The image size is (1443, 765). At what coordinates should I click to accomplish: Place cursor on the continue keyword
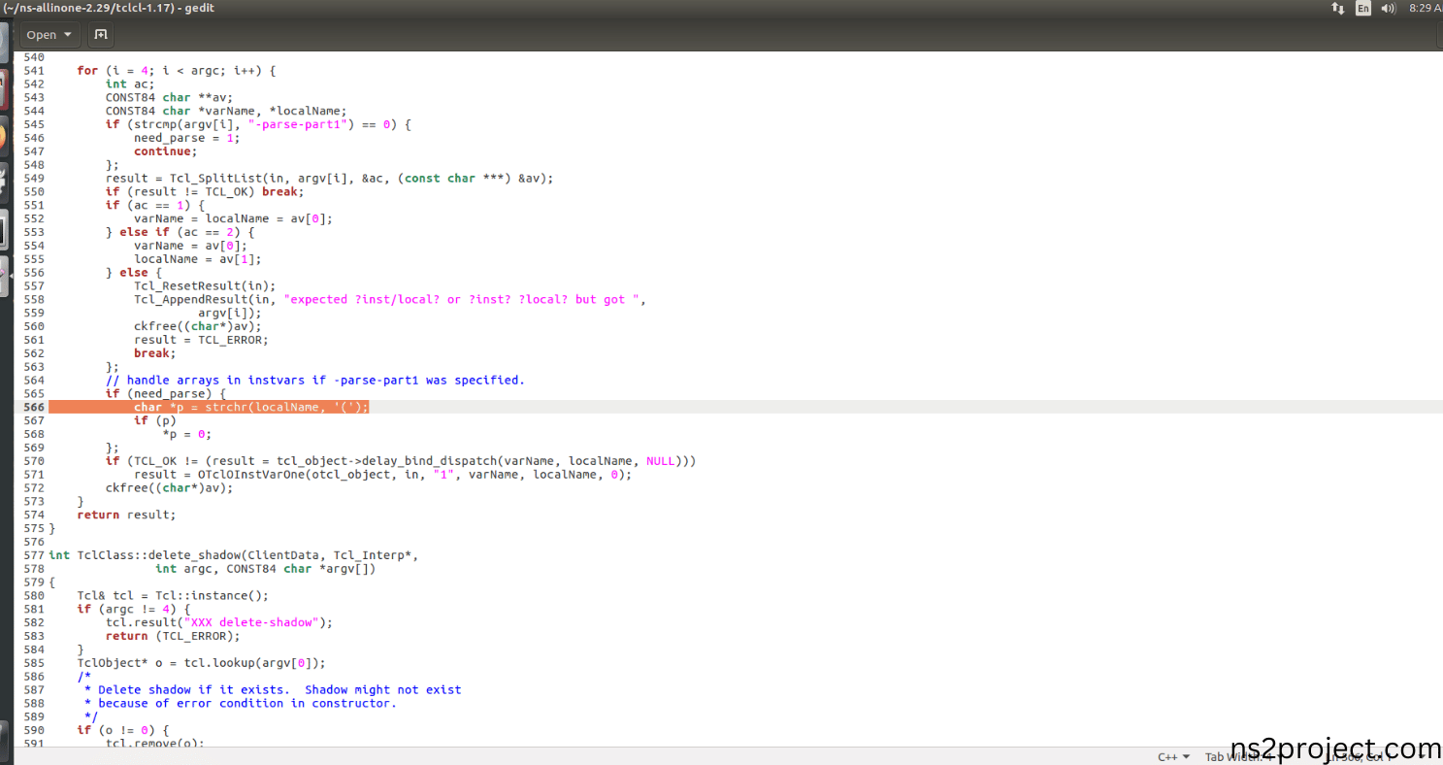[164, 151]
